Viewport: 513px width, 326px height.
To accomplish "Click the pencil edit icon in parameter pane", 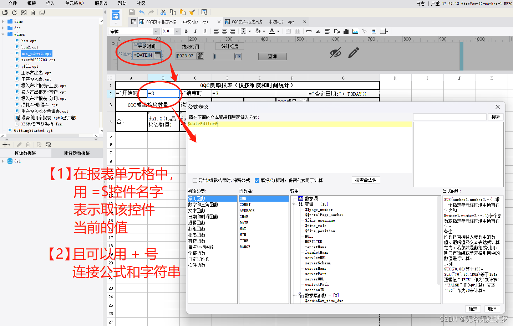I will 354,53.
